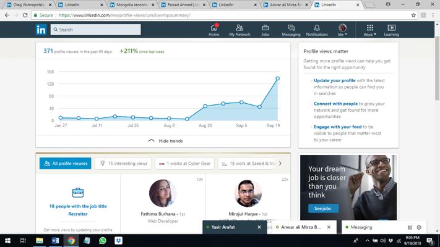Open the Chrome three-dot menu
440x247 pixels.
pos(433,15)
